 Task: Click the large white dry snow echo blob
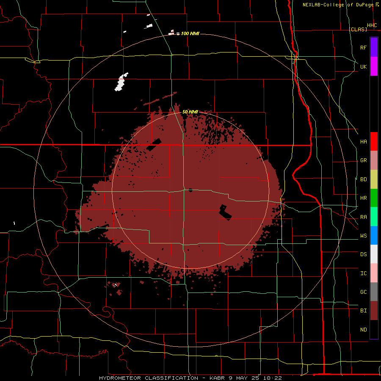tap(121, 82)
